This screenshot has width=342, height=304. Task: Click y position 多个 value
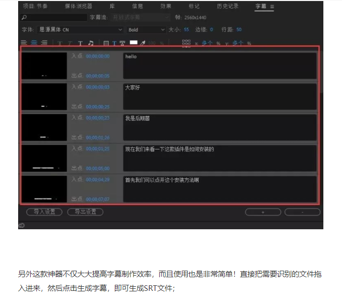pos(238,43)
